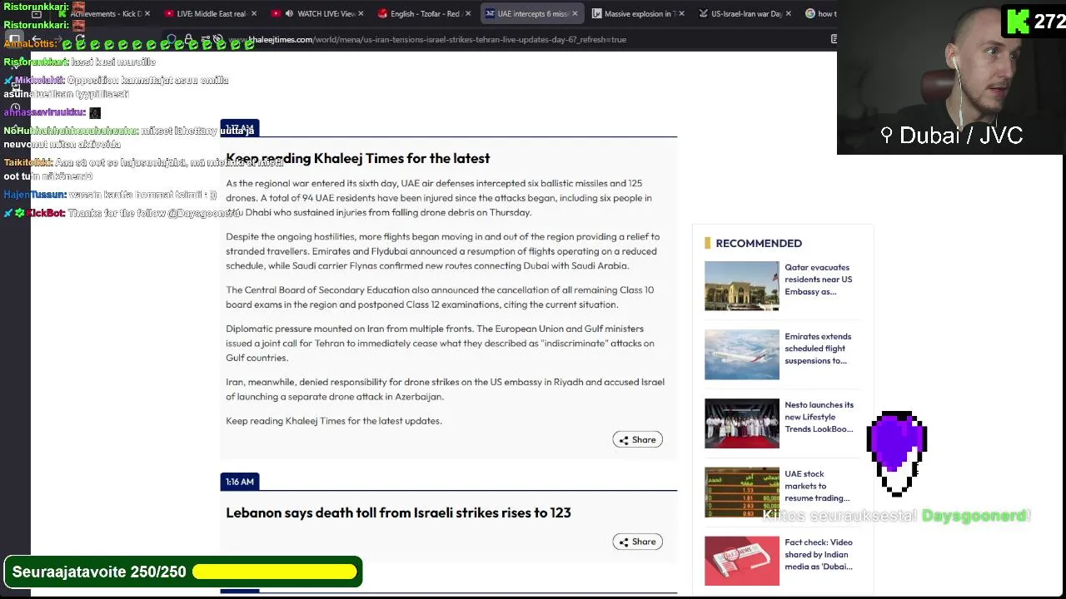This screenshot has width=1066, height=599.
Task: Click the 1:16 AM timestamp badge
Action: pyautogui.click(x=240, y=482)
